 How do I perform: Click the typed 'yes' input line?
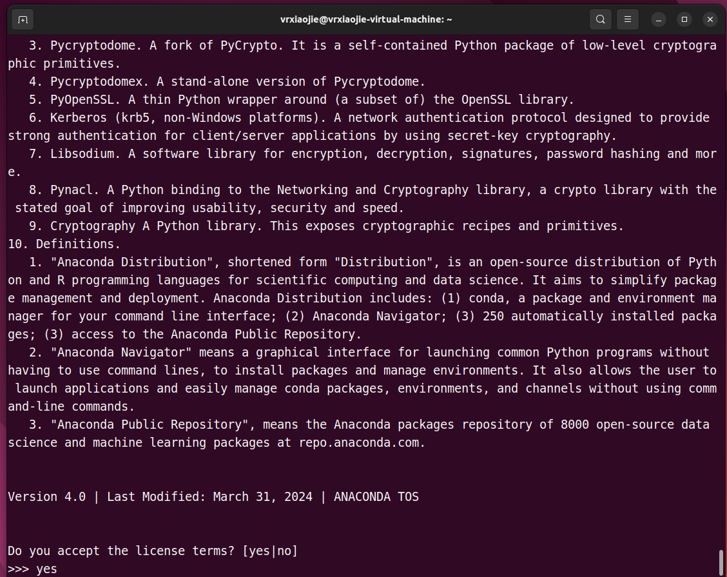[32, 569]
